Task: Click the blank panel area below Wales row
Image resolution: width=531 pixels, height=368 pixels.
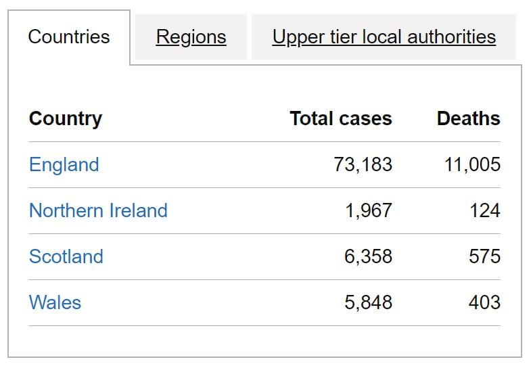Action: 264,341
